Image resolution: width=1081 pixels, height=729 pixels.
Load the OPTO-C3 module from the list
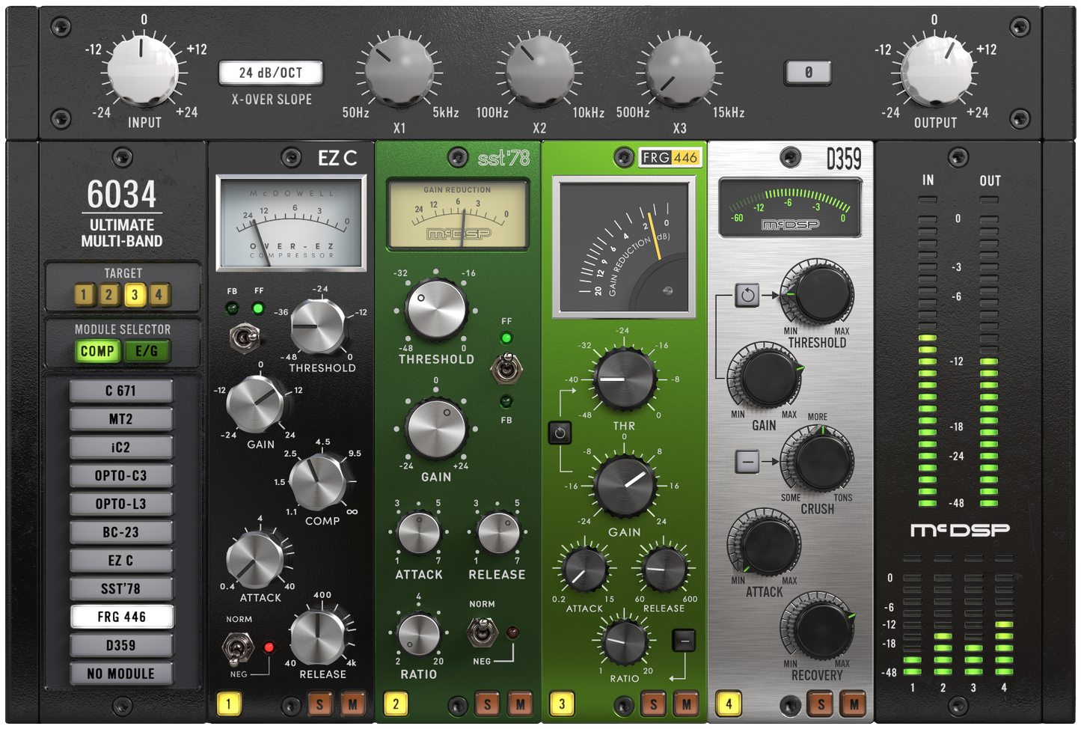coord(120,475)
